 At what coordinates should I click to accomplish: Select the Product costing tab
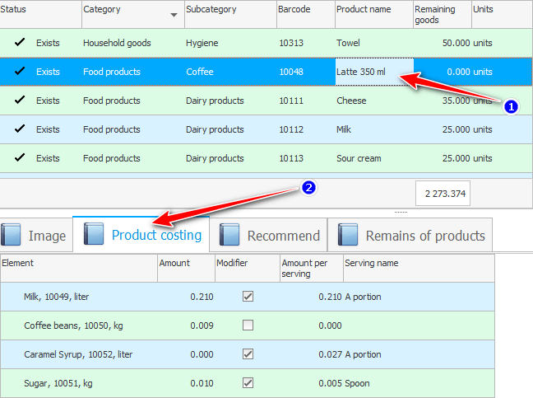(x=141, y=234)
